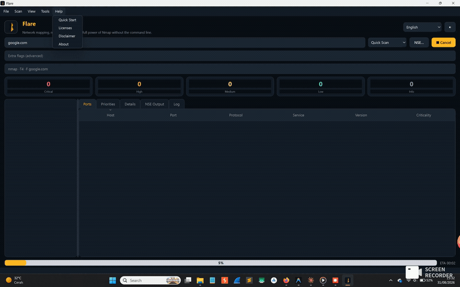Open the Quick Scan profile dropdown

(387, 42)
